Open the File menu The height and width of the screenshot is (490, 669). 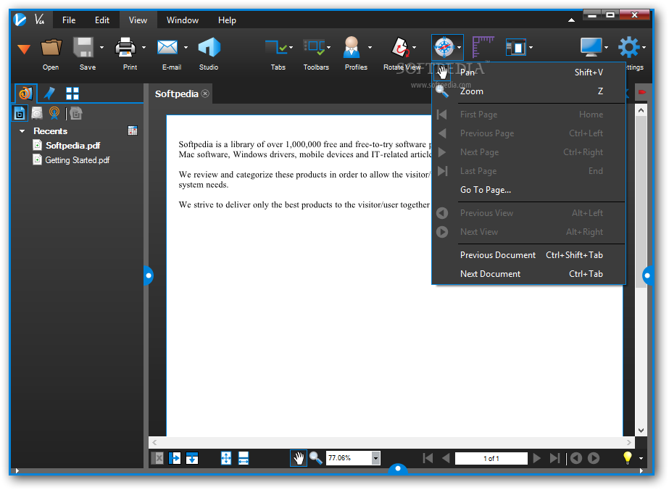(69, 20)
